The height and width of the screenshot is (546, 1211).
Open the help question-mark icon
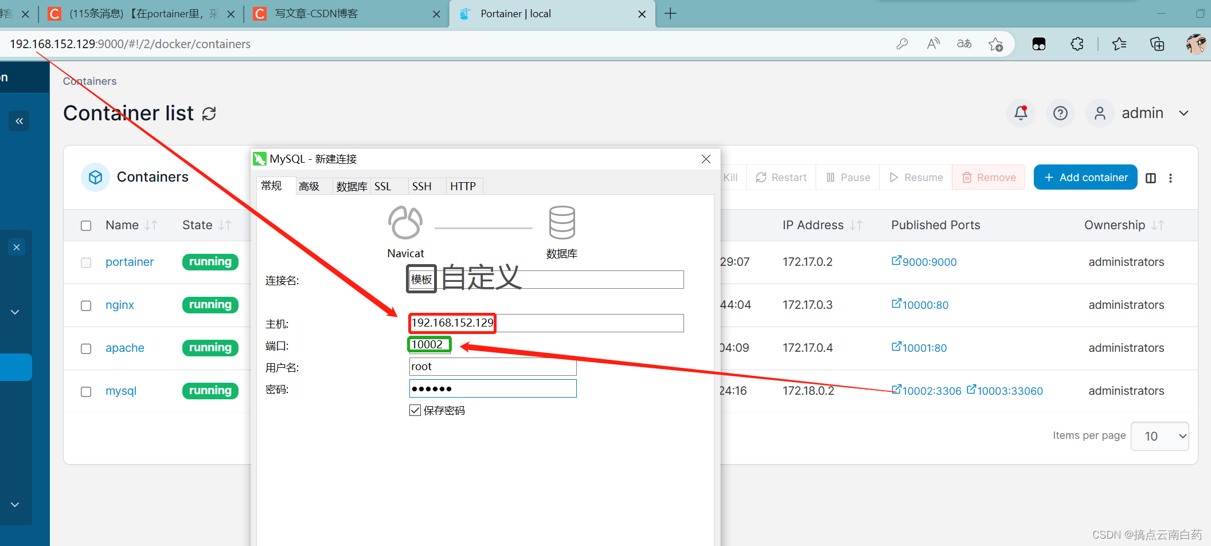pyautogui.click(x=1060, y=113)
